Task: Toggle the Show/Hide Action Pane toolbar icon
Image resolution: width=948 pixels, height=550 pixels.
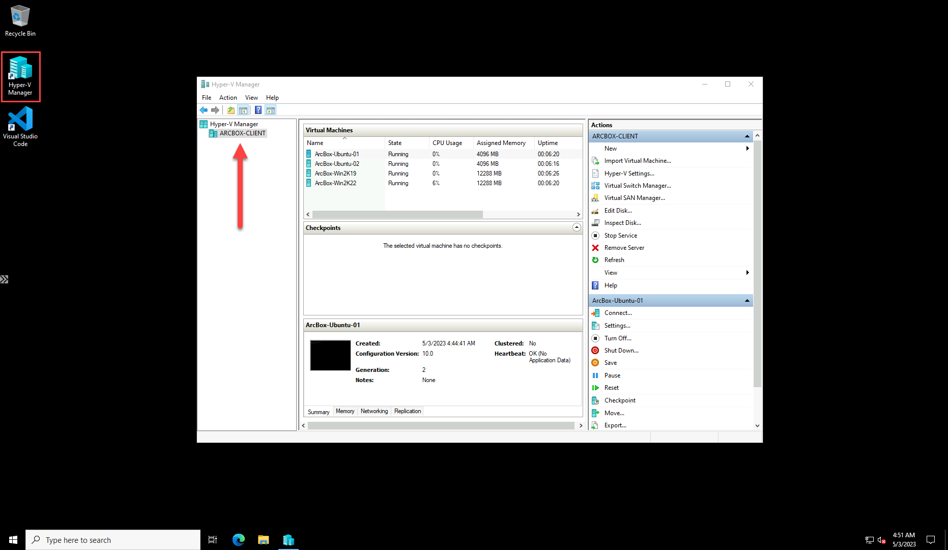Action: click(271, 110)
